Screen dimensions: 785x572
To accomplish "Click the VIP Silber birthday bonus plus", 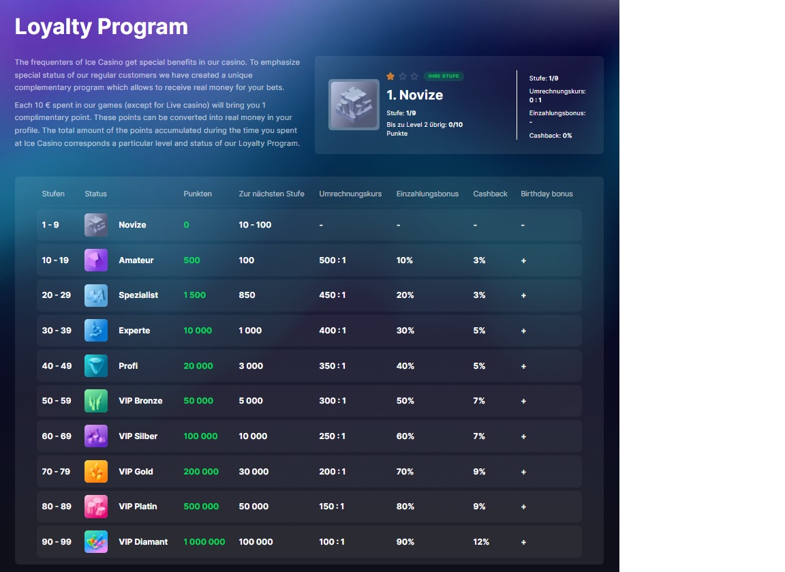I will click(x=523, y=437).
